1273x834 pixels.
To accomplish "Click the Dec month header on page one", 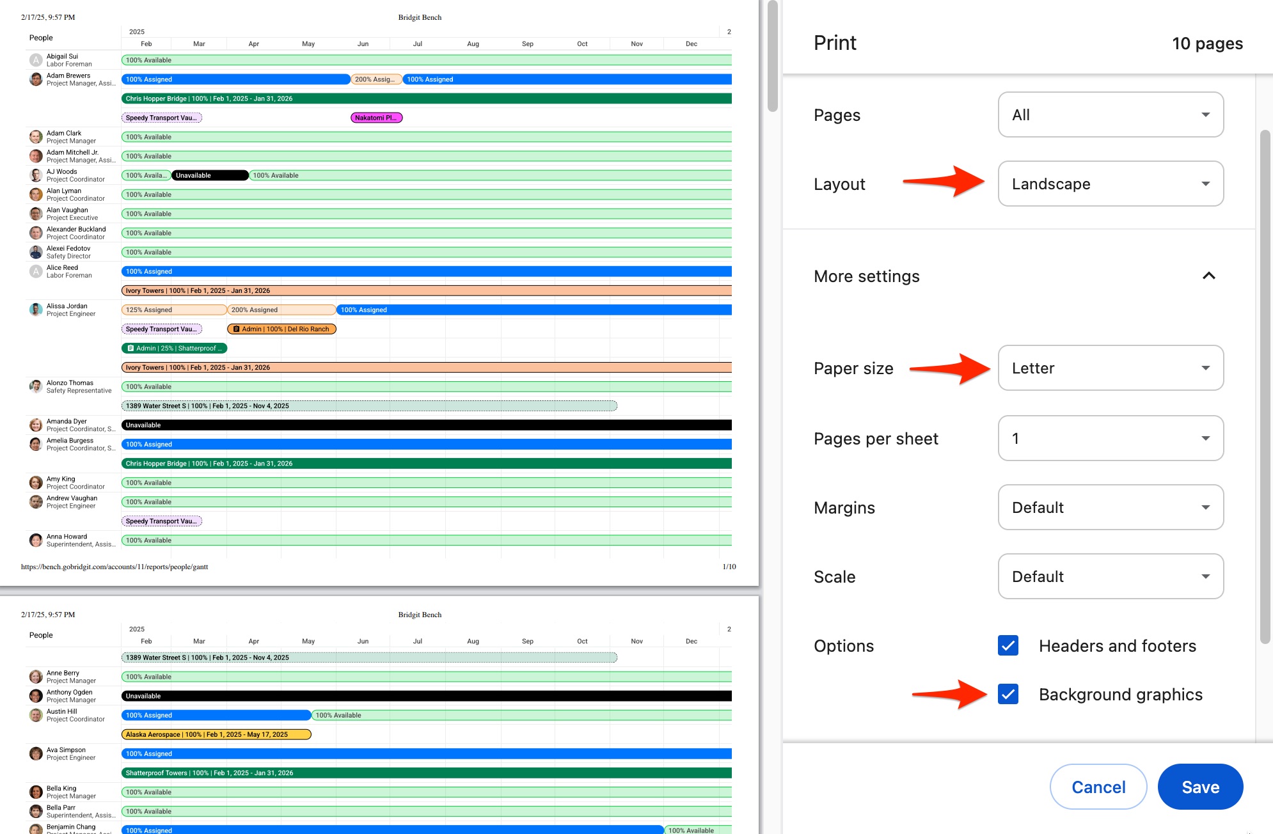I will point(691,44).
